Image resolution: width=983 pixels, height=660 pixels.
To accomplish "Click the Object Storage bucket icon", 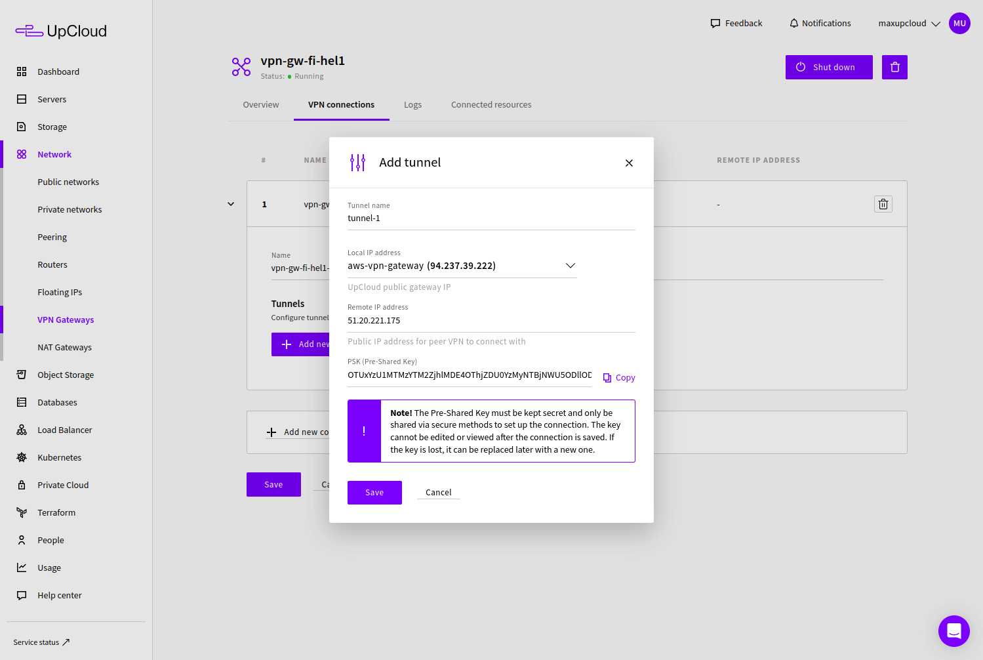I will point(22,375).
